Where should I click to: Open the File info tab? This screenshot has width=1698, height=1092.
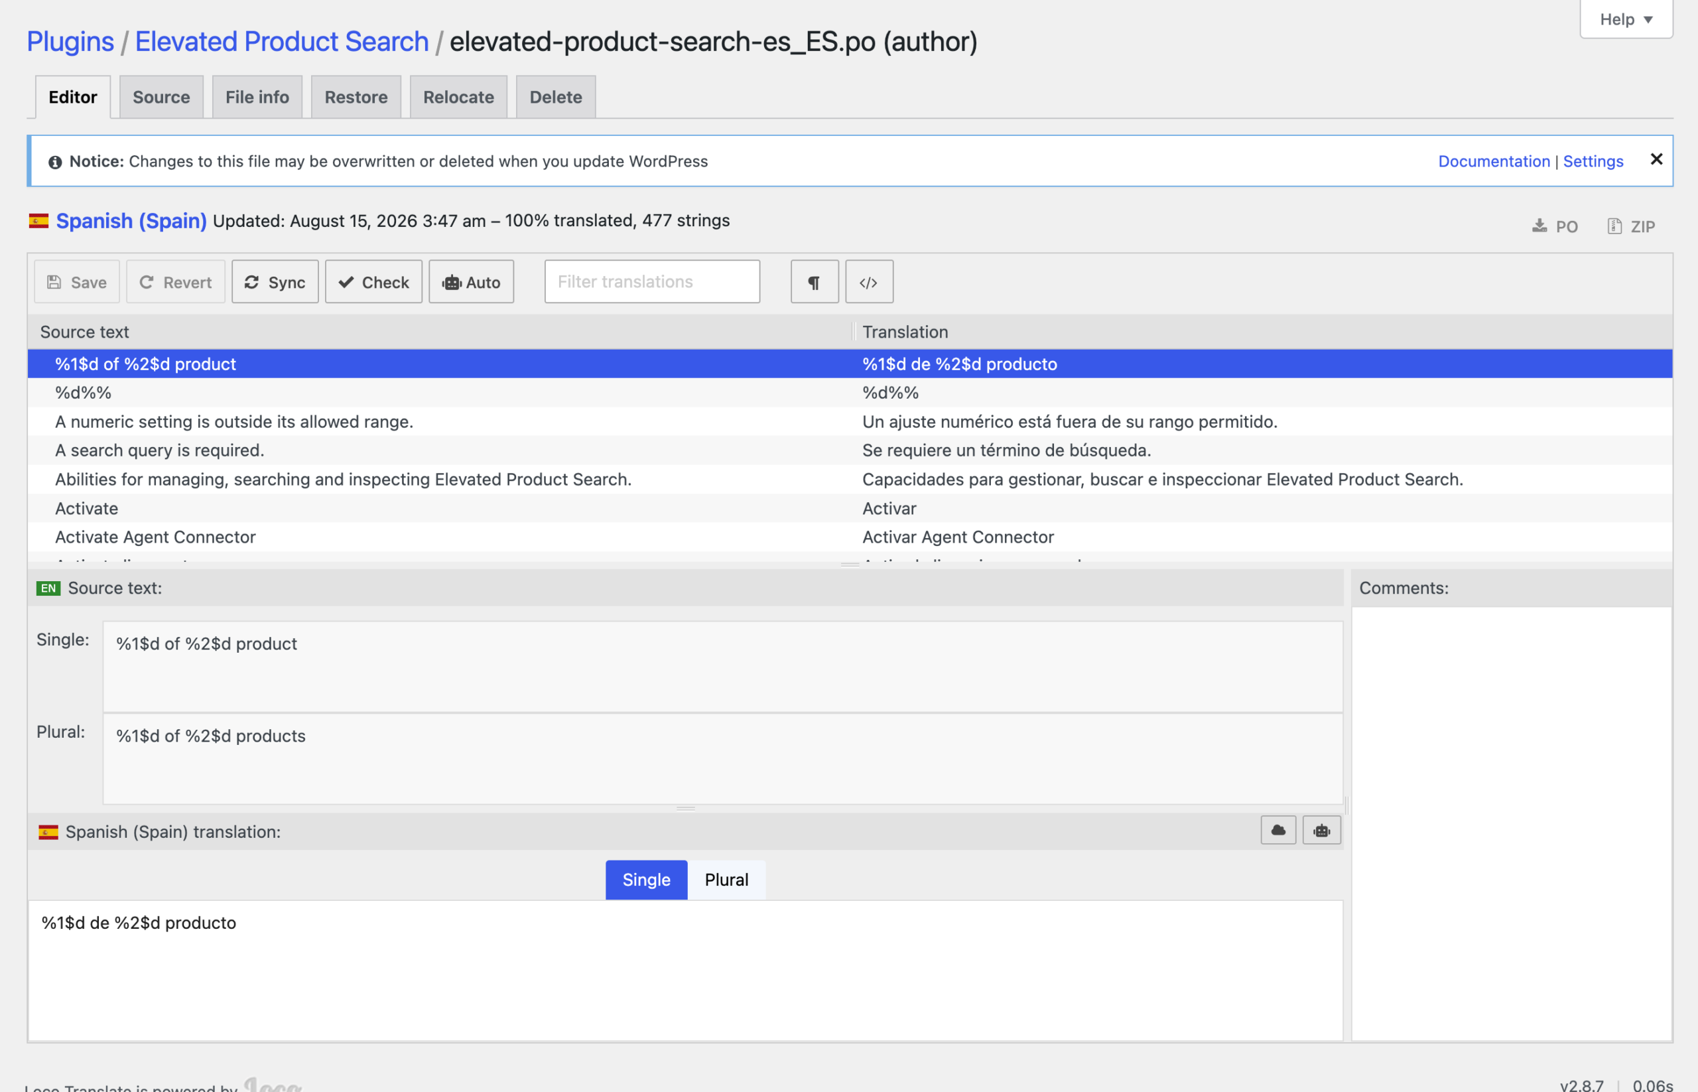(x=257, y=97)
